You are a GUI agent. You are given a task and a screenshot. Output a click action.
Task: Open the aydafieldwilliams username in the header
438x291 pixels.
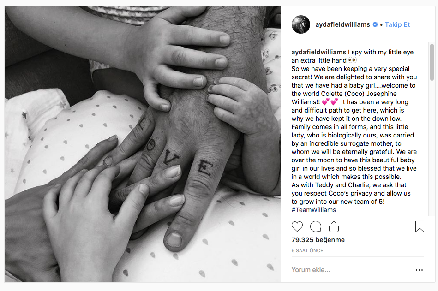342,24
